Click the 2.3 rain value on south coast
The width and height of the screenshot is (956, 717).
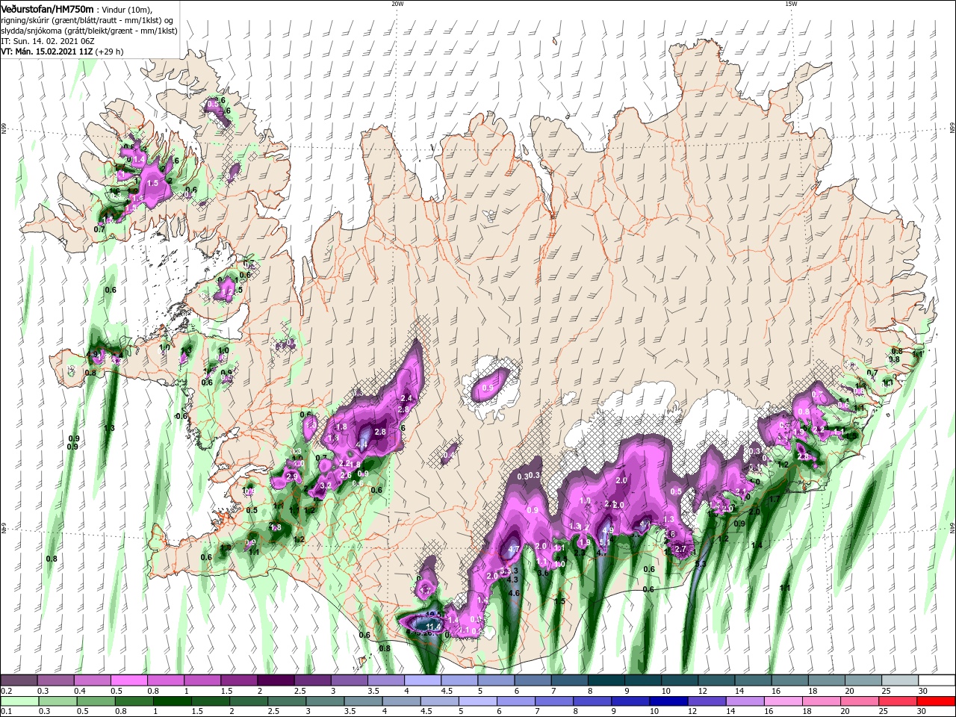coord(580,553)
